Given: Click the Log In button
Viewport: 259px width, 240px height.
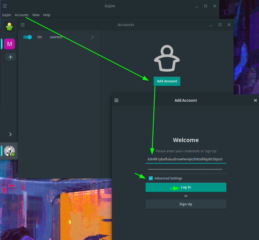Looking at the screenshot, I should pyautogui.click(x=186, y=187).
